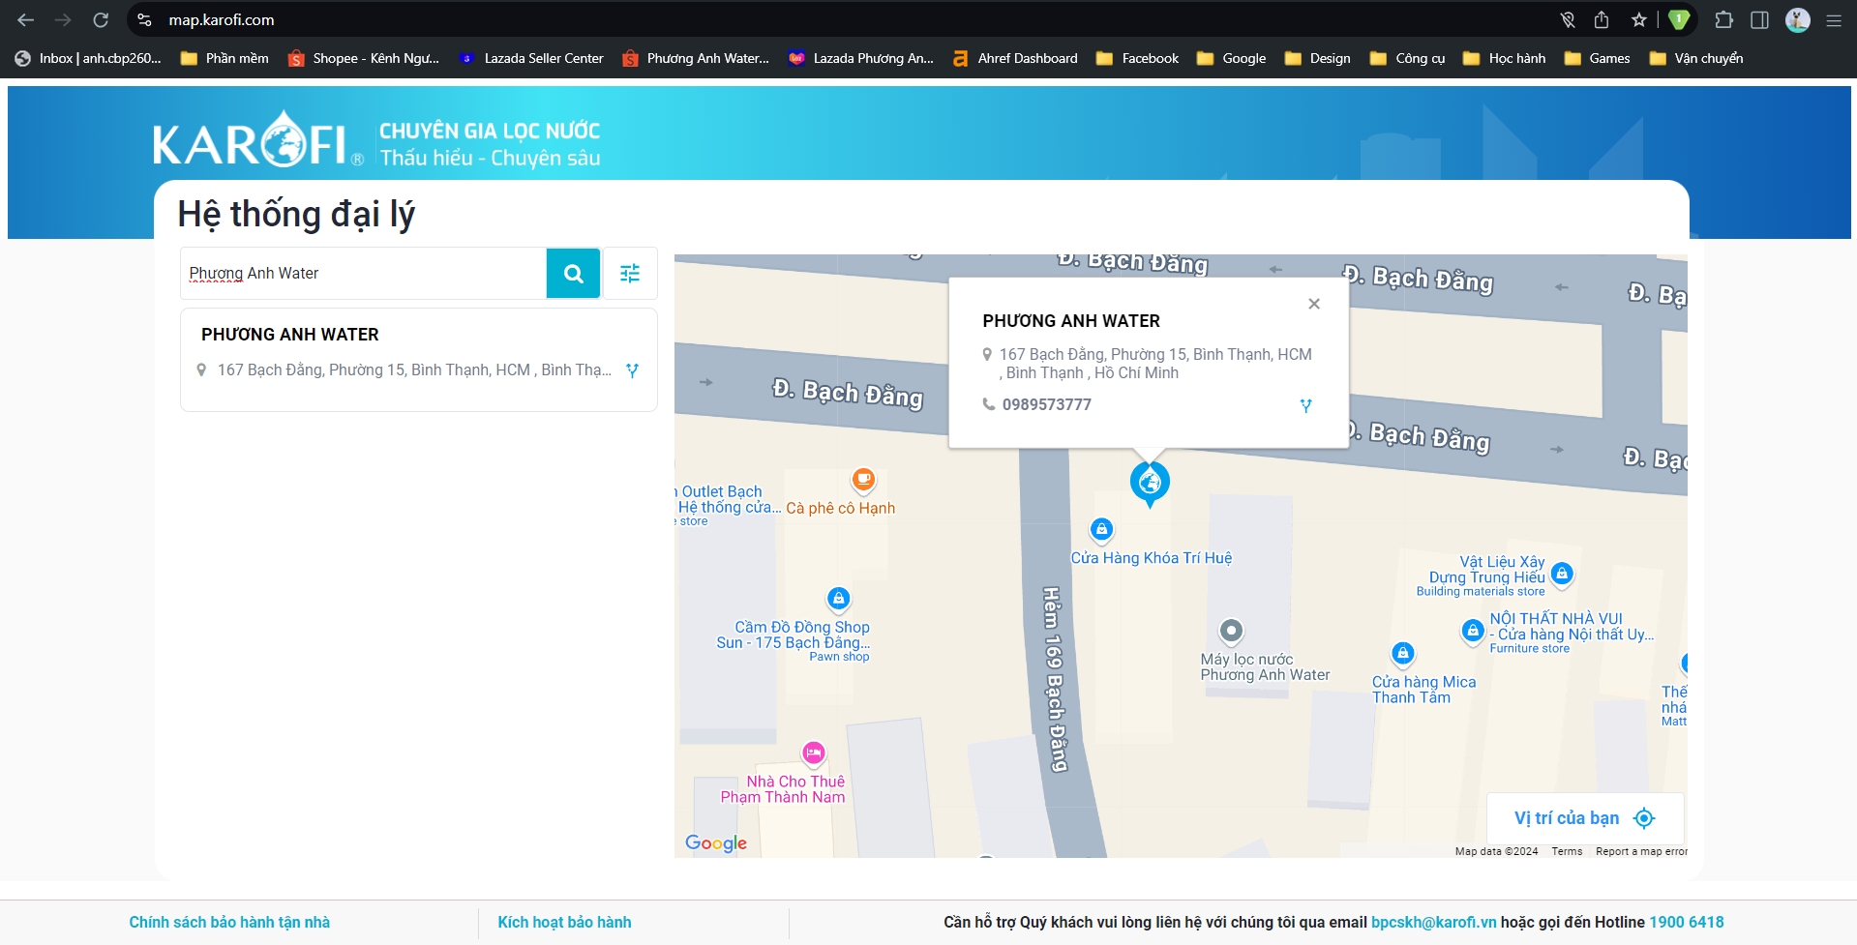1857x945 pixels.
Task: Get directions icon in the dealer list card
Action: (632, 370)
